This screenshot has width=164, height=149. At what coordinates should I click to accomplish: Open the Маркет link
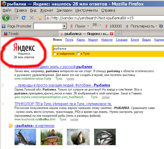pyautogui.click(x=93, y=40)
